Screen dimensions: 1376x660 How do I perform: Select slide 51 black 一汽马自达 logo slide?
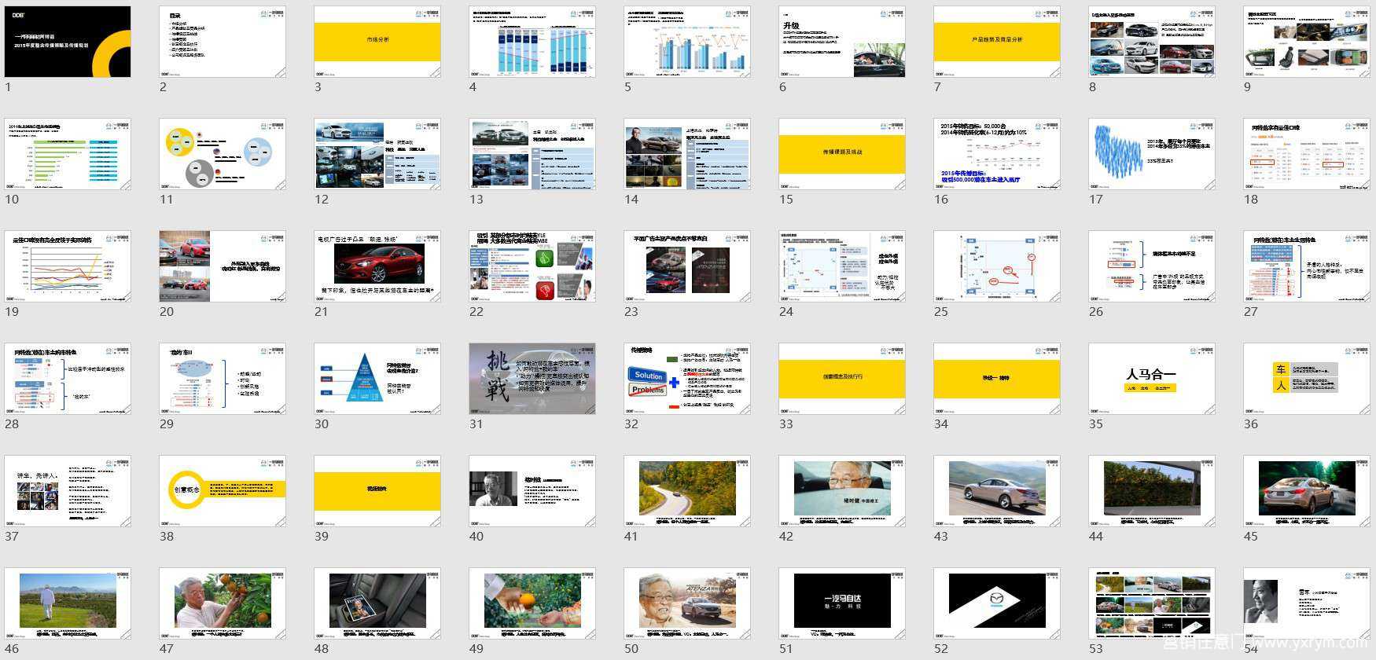click(842, 603)
